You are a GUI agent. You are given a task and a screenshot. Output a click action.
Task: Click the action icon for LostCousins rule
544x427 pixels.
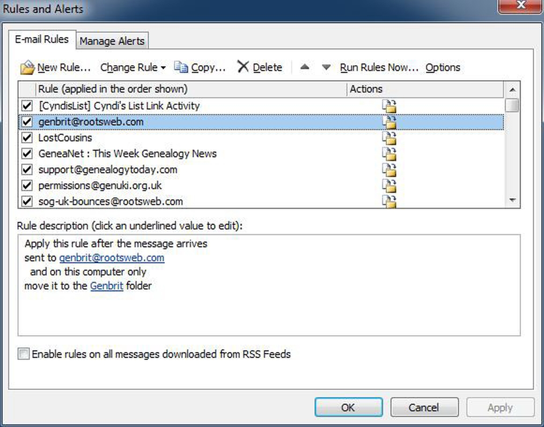tap(389, 138)
